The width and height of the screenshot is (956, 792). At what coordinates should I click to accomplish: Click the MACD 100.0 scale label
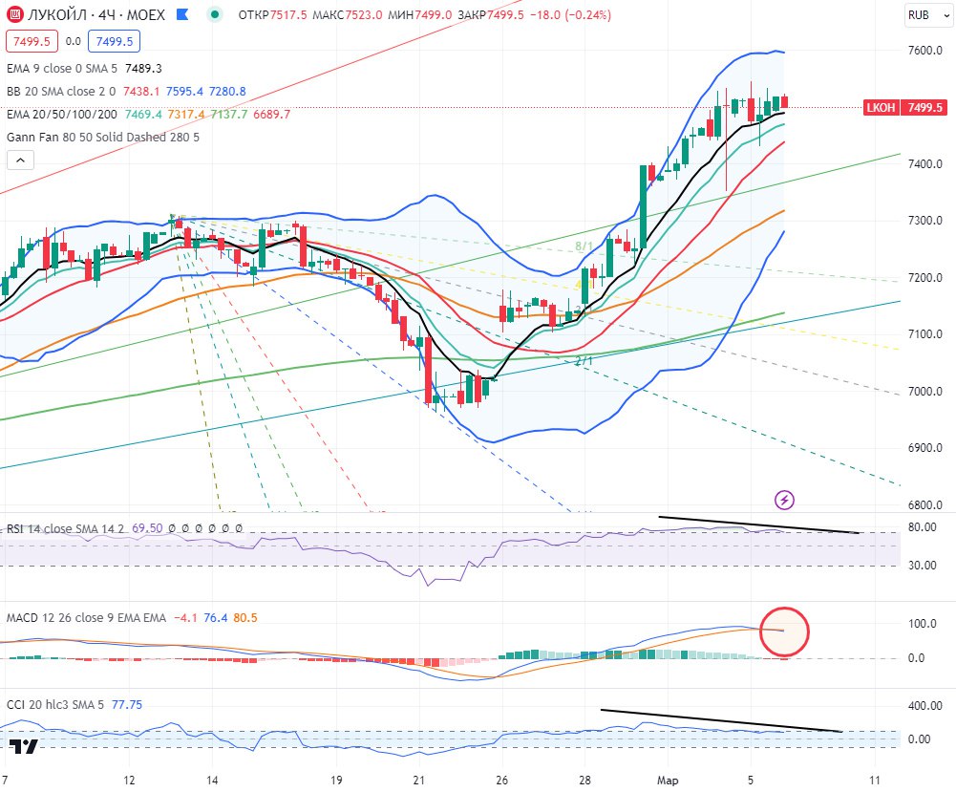pos(922,624)
